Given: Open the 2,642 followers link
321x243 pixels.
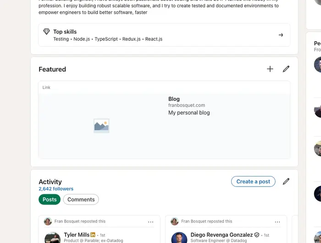Looking at the screenshot, I should click(x=56, y=189).
